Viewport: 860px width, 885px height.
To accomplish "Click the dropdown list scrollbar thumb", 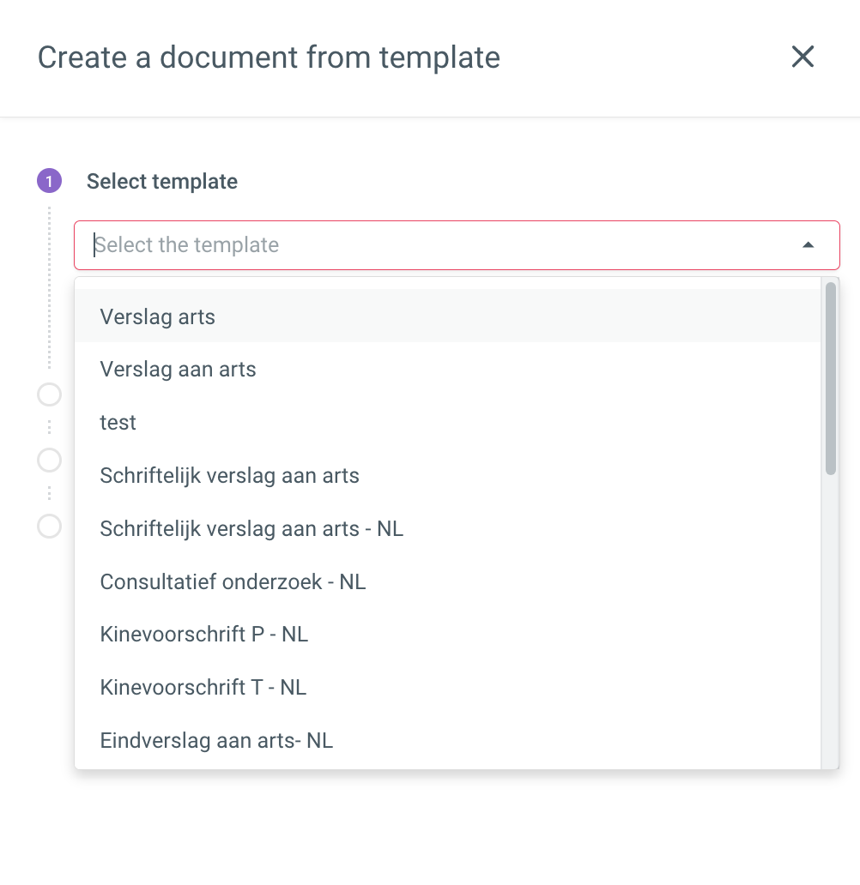I will (x=830, y=378).
